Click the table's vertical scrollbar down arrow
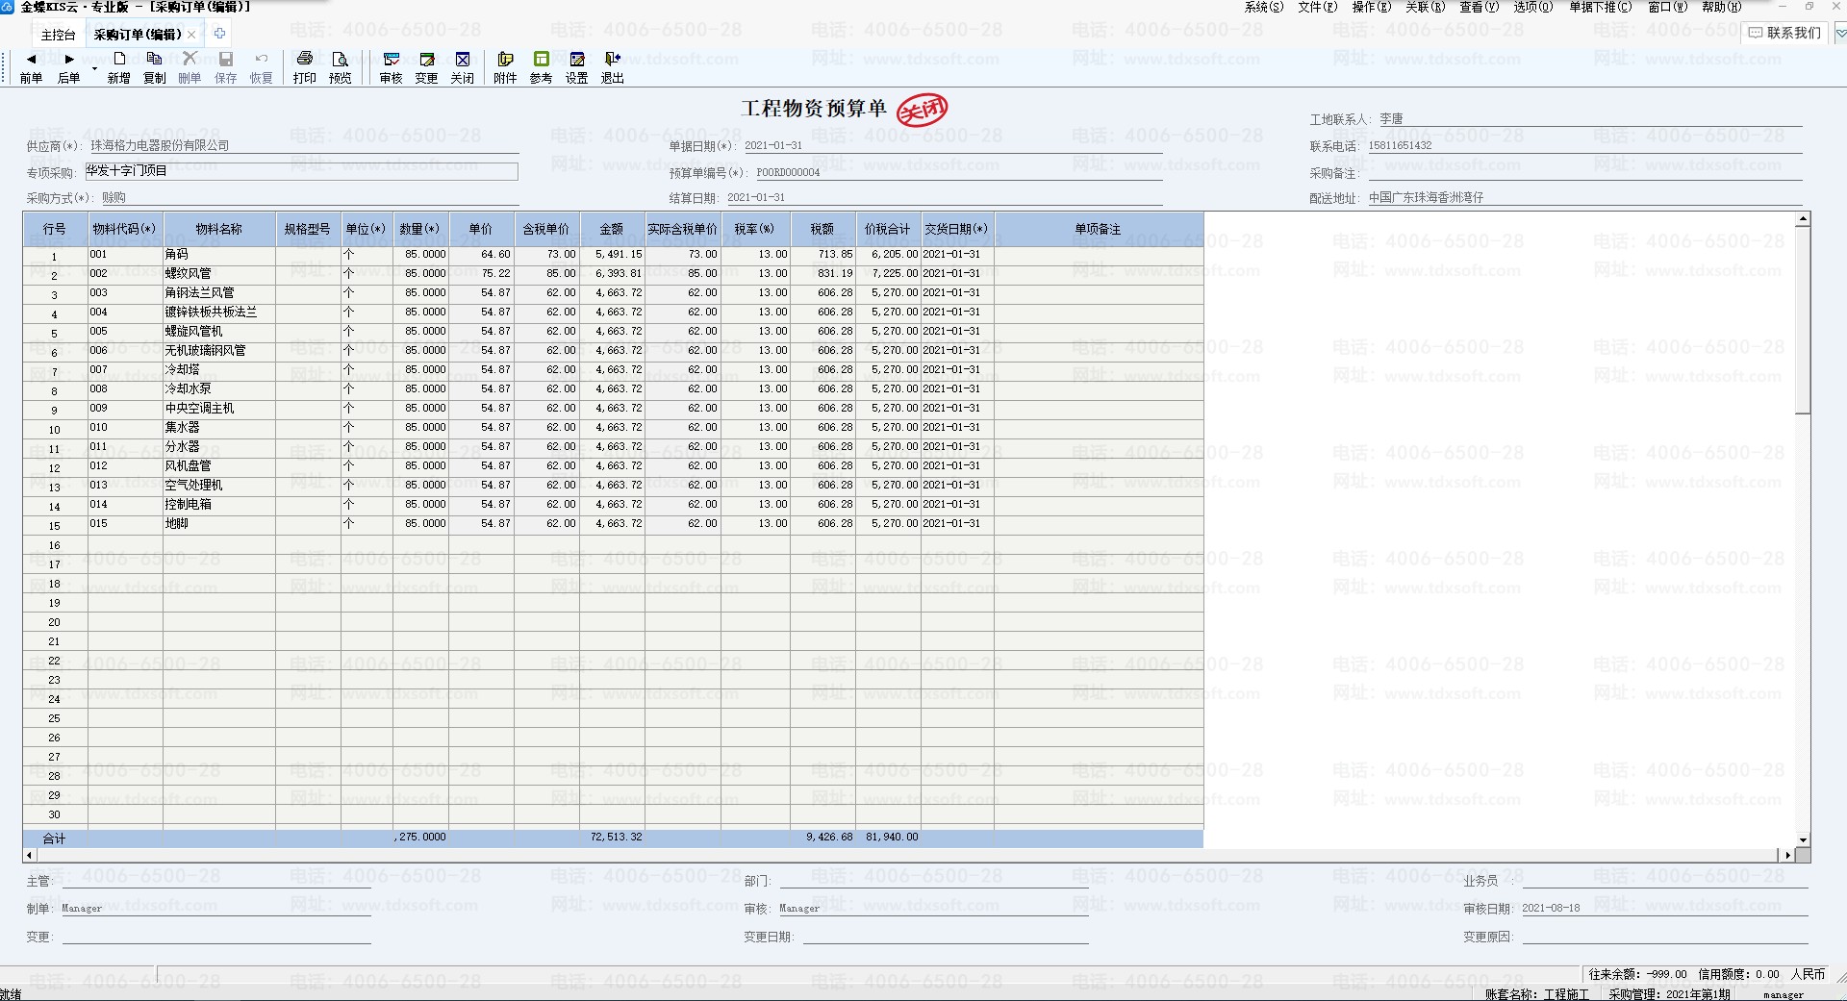The height and width of the screenshot is (1001, 1847). [1803, 839]
